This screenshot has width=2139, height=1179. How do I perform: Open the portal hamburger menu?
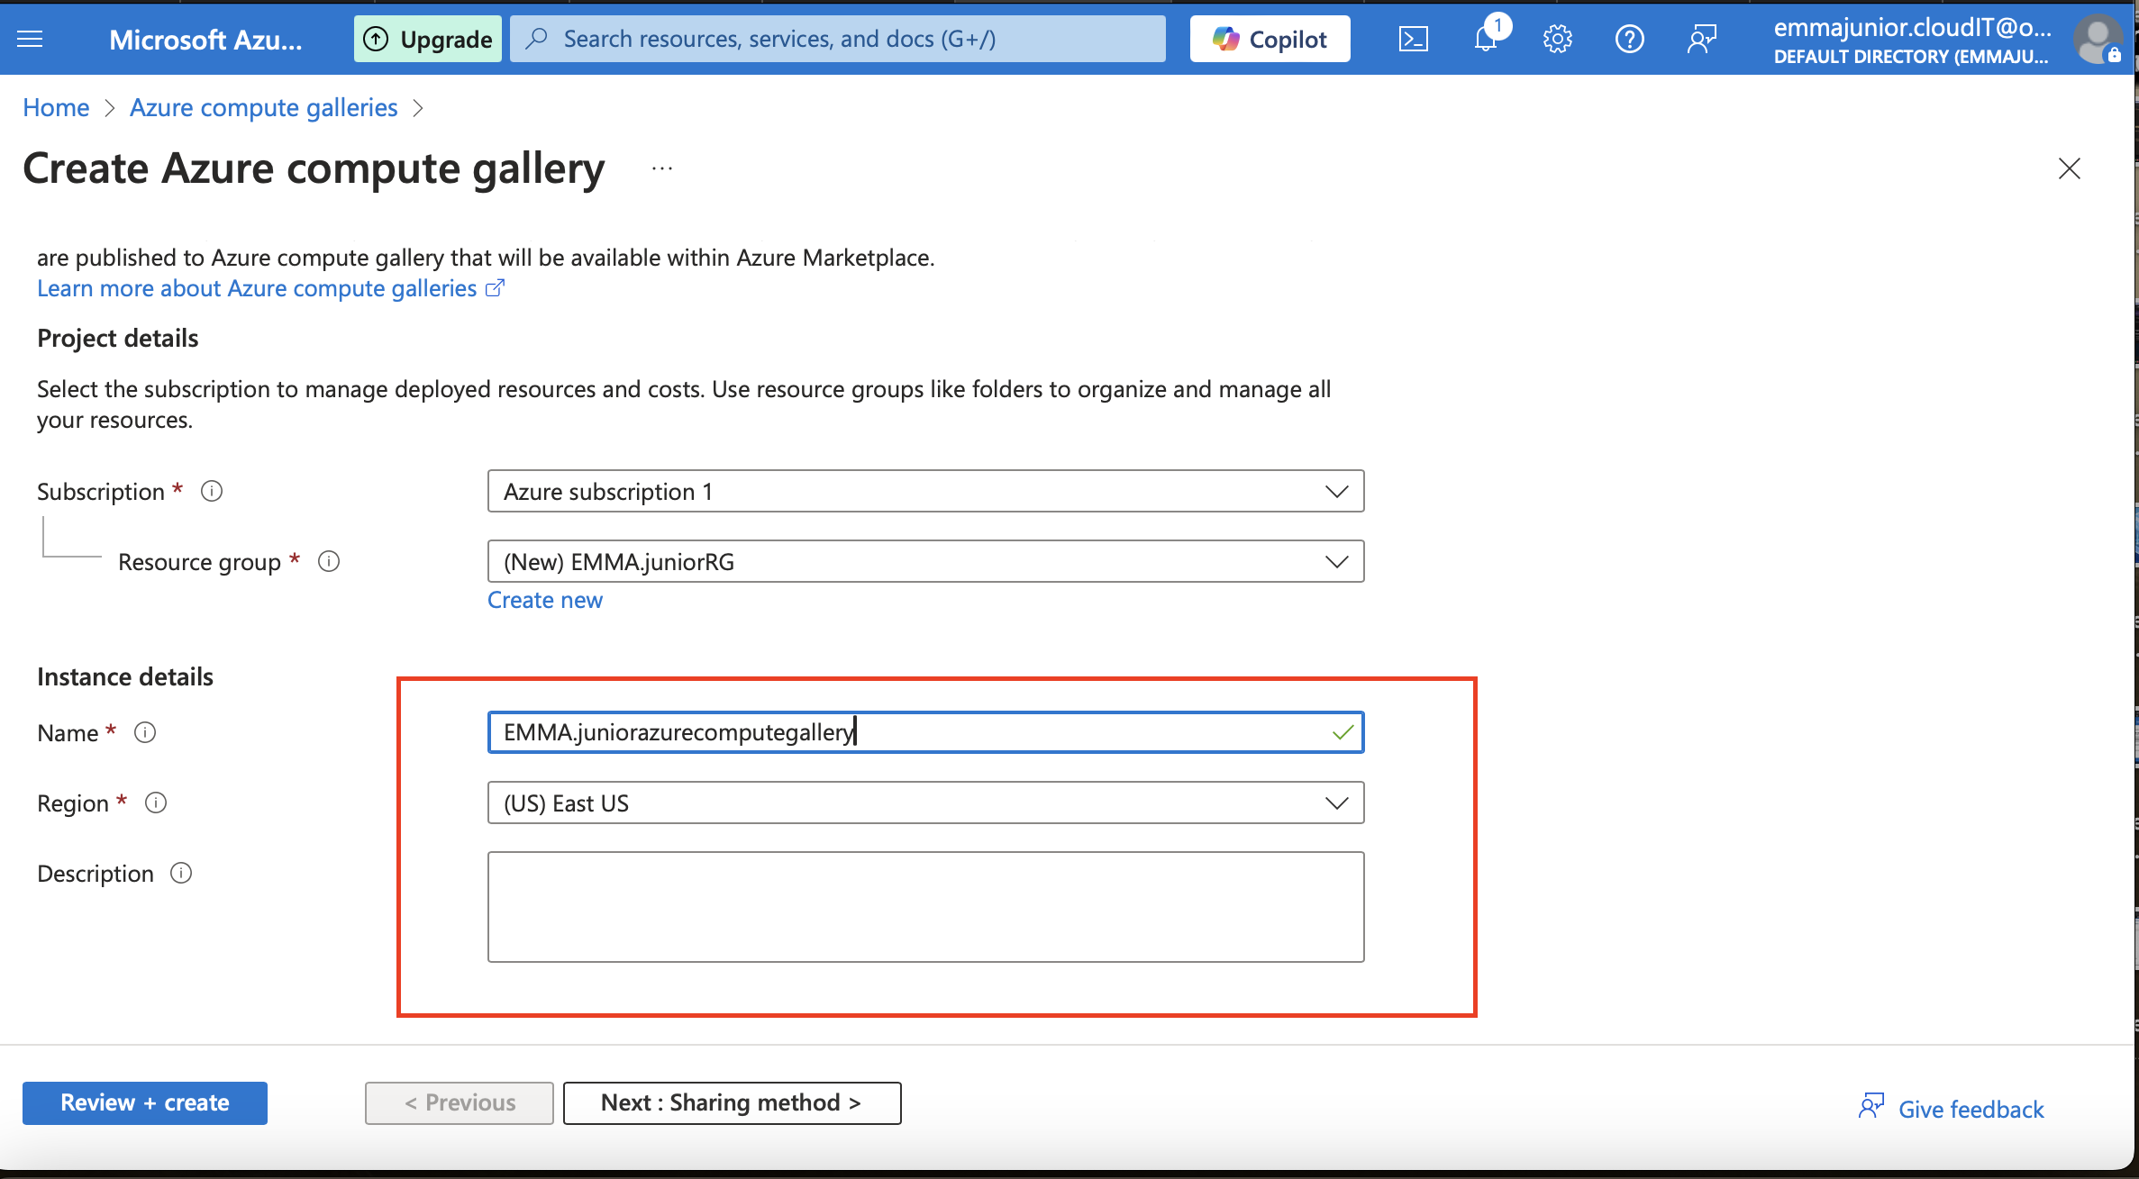click(x=30, y=39)
